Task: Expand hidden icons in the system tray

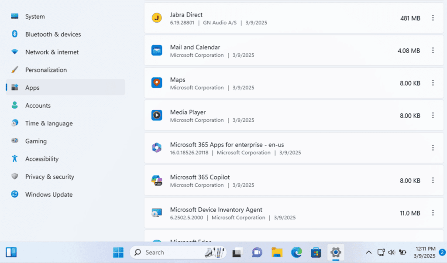Action: (369, 252)
